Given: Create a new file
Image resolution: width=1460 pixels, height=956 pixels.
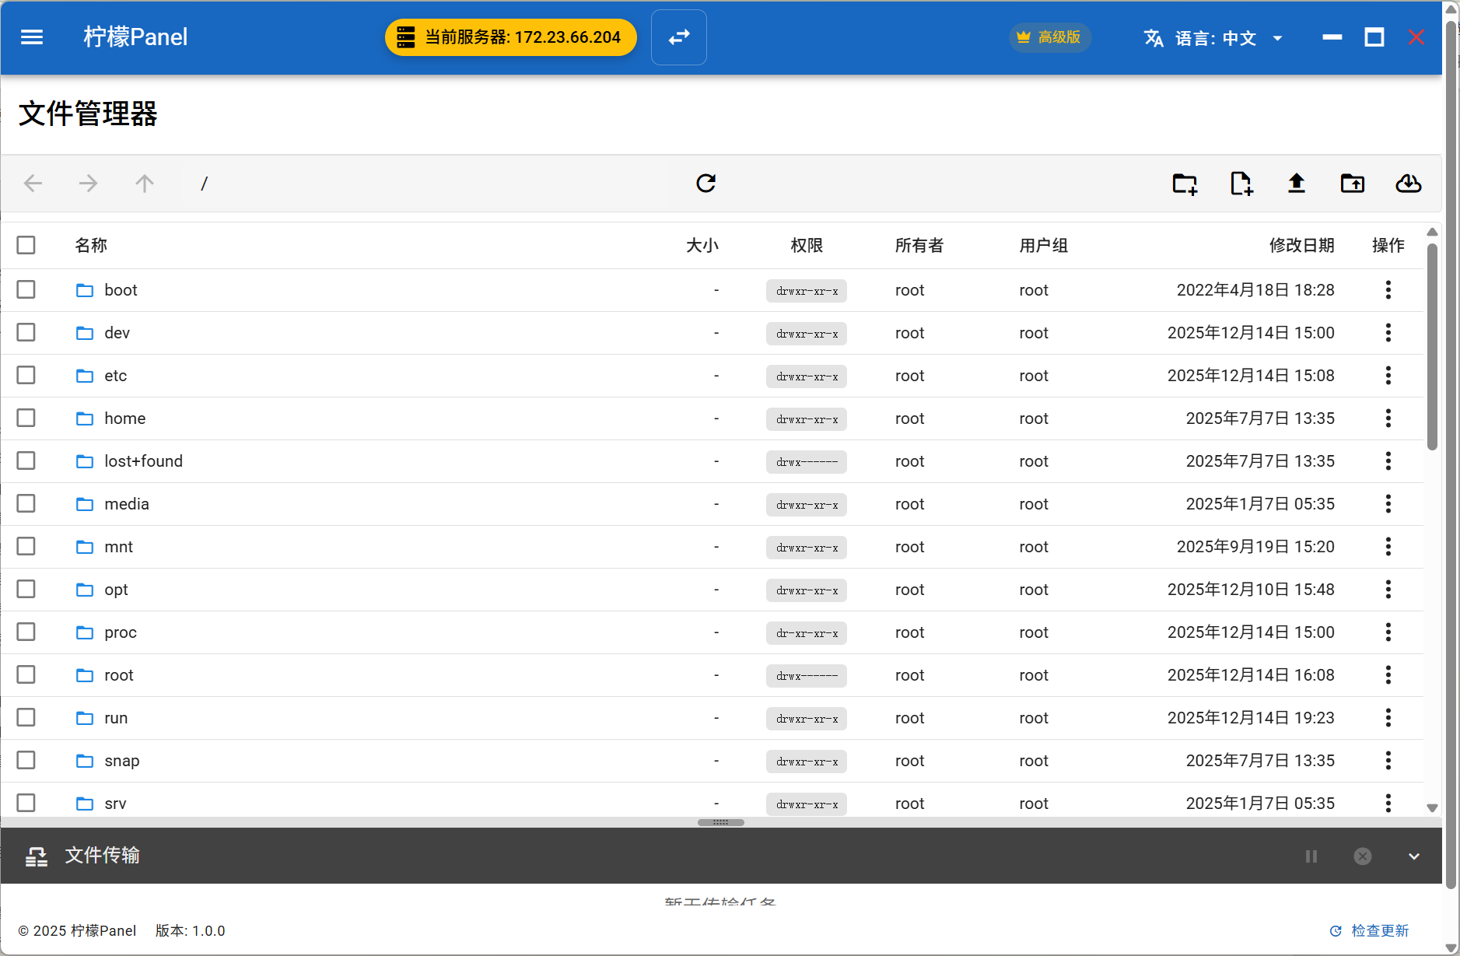Looking at the screenshot, I should [x=1241, y=184].
